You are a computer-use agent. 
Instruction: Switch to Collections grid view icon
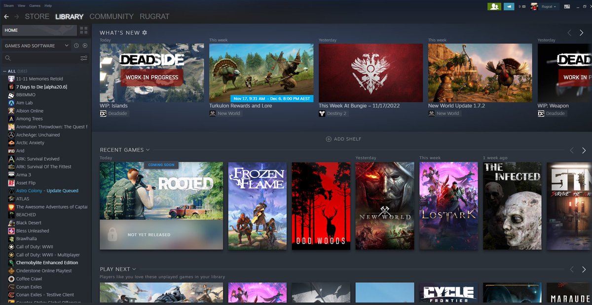83,31
